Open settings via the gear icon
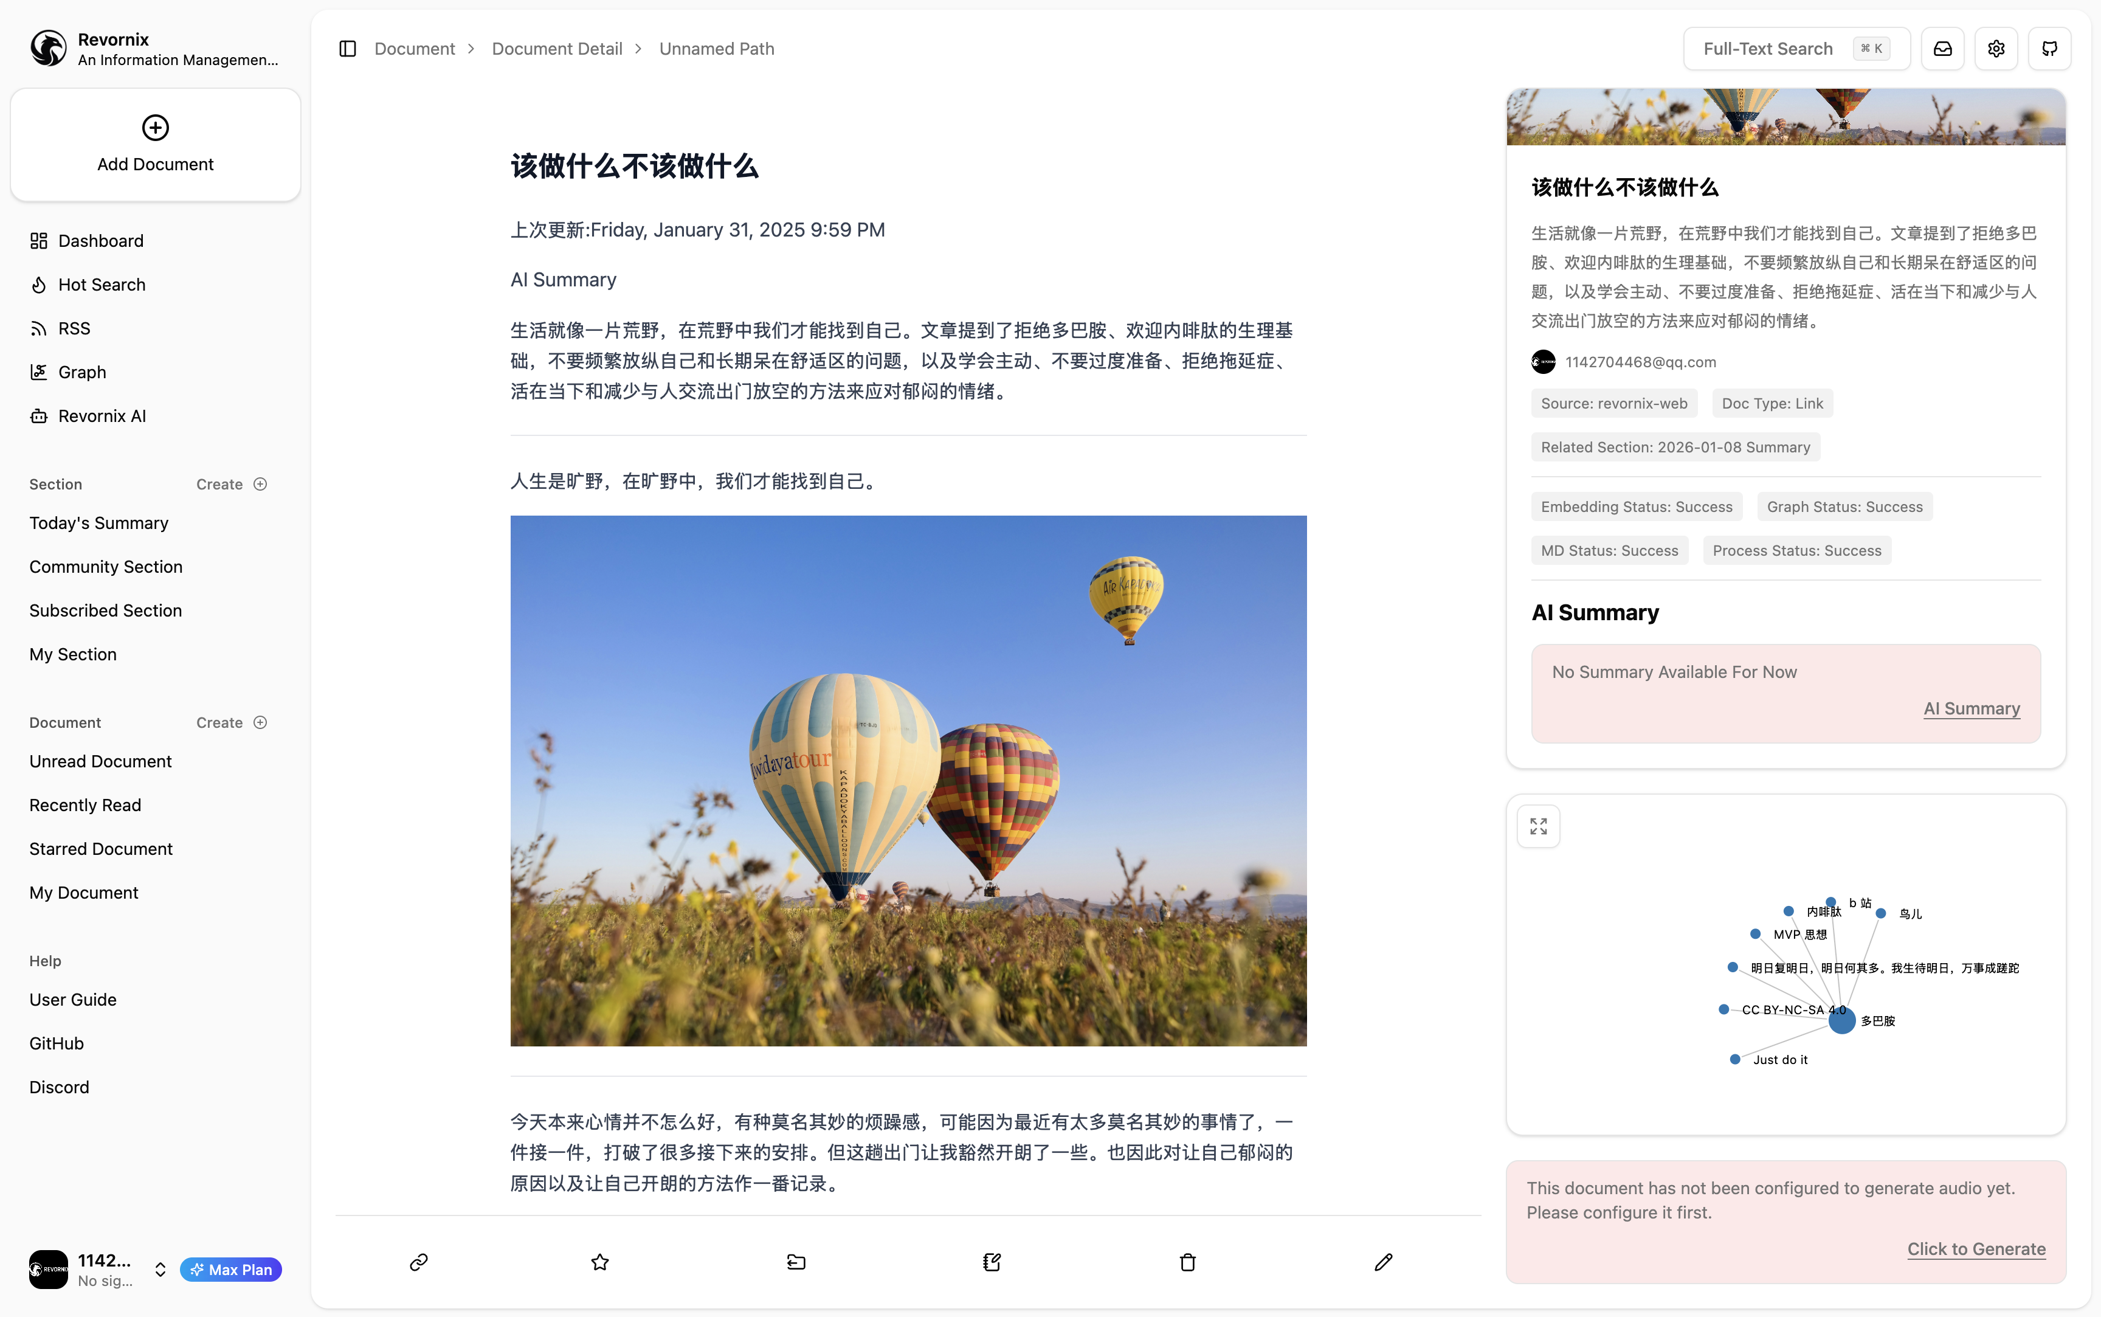The image size is (2101, 1317). click(x=1996, y=48)
